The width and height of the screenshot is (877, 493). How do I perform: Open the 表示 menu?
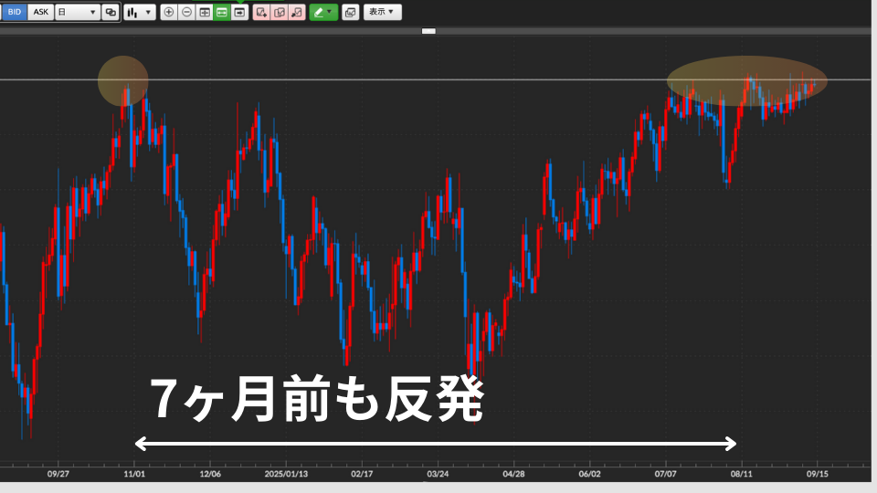coord(382,12)
